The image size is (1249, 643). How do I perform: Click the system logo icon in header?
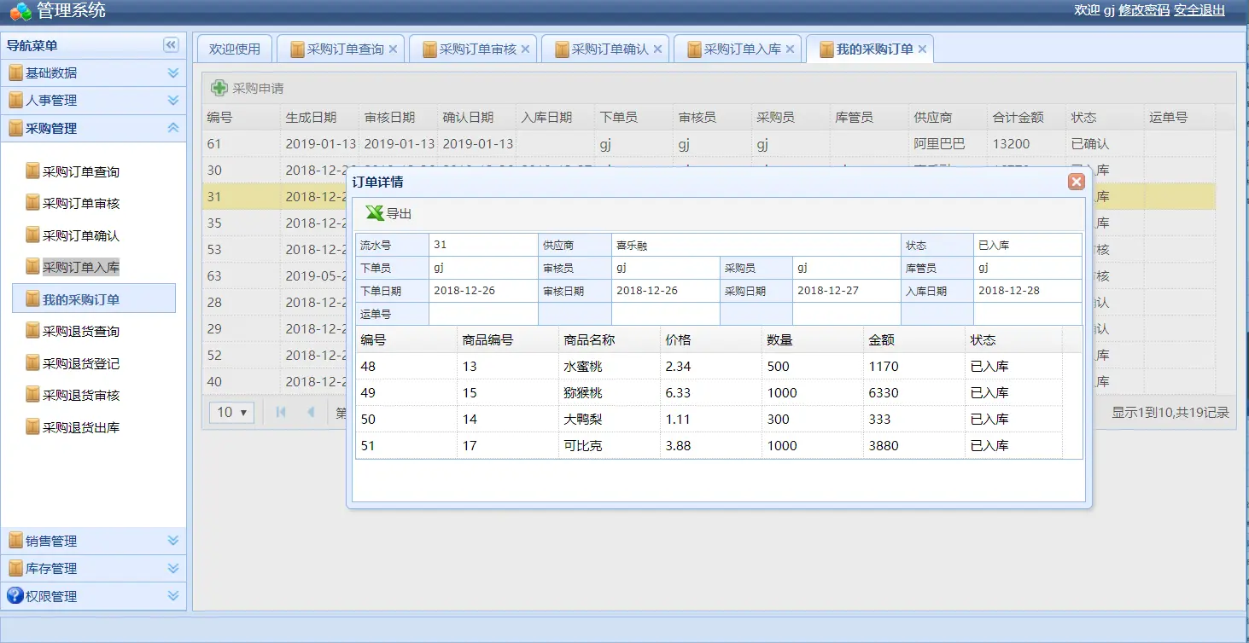coord(20,11)
